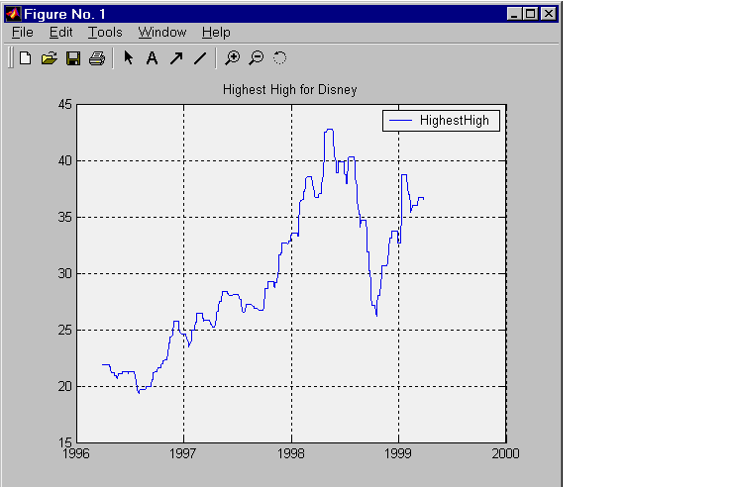
Task: Click the blue line sample in the legend
Action: pyautogui.click(x=400, y=121)
